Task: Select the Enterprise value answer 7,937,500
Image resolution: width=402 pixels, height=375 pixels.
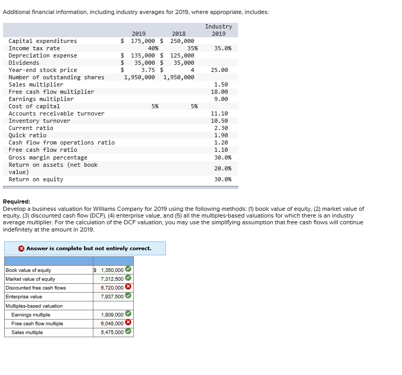Action: (112, 297)
